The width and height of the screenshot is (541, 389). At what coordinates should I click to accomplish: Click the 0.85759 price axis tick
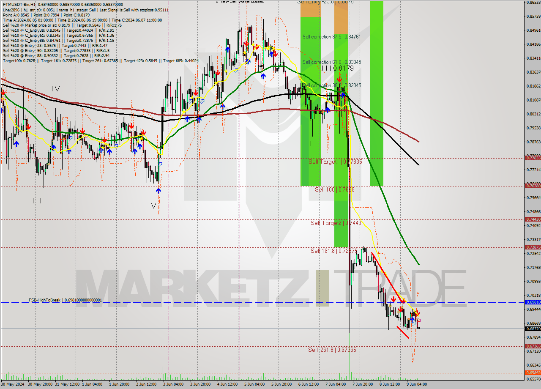[533, 16]
